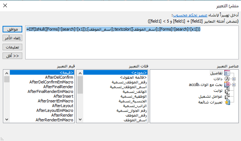Open the تعليمات (Help) button
The height and width of the screenshot is (141, 241).
pyautogui.click(x=12, y=47)
